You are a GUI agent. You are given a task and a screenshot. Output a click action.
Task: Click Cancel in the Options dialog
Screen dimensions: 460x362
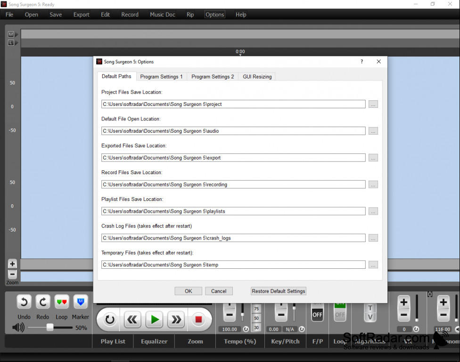pyautogui.click(x=219, y=291)
